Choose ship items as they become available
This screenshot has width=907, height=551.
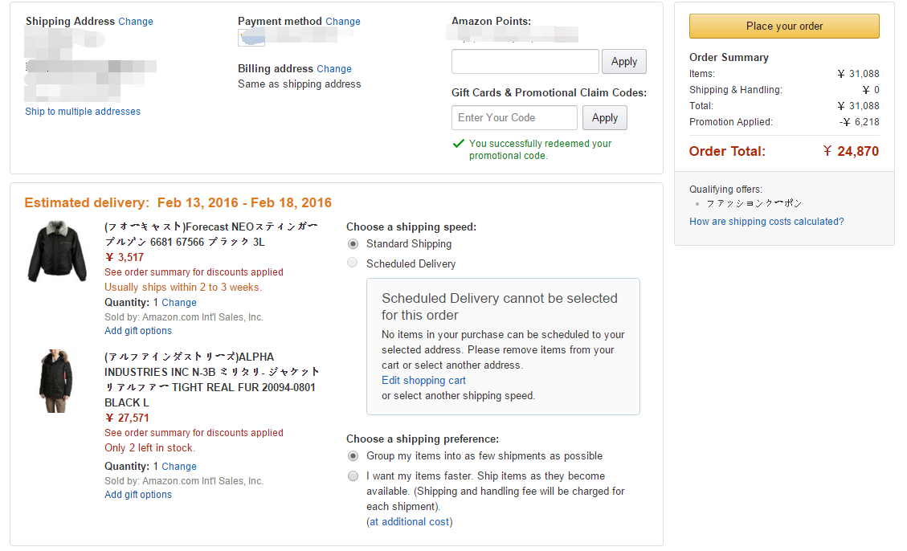pos(353,475)
